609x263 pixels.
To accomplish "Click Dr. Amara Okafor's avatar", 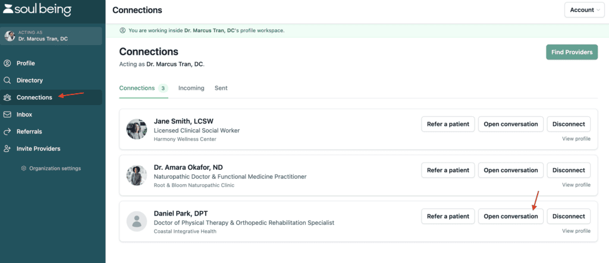I will (x=137, y=175).
